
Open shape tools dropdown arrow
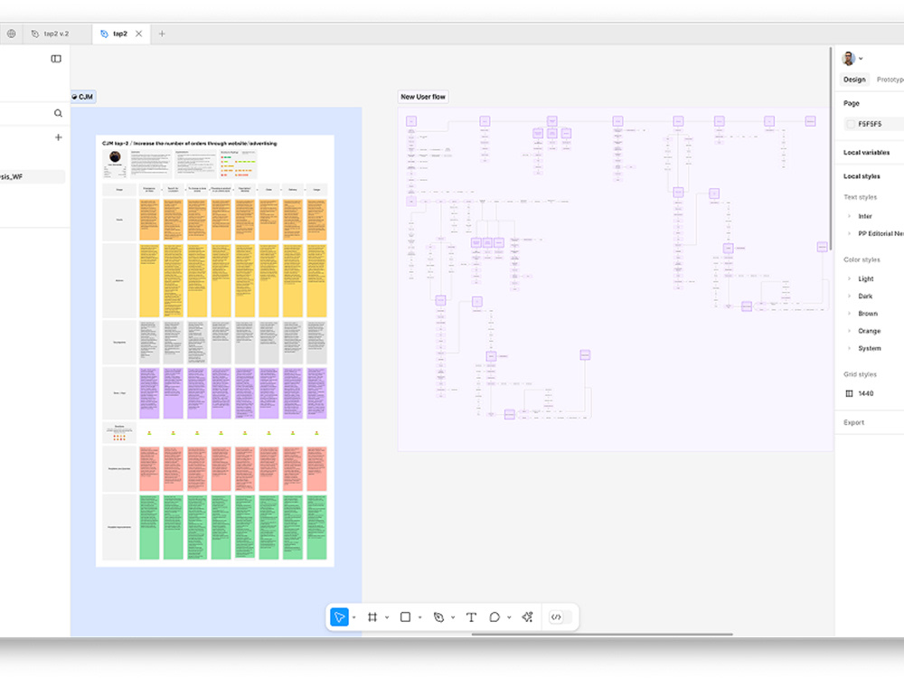coord(419,617)
